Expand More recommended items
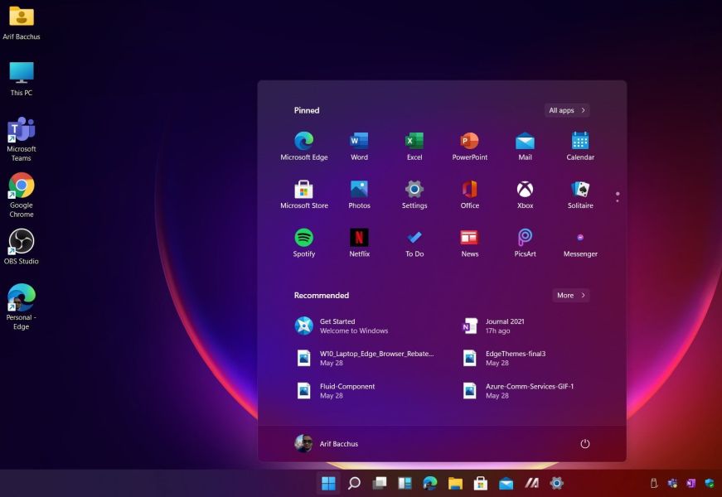 click(570, 296)
